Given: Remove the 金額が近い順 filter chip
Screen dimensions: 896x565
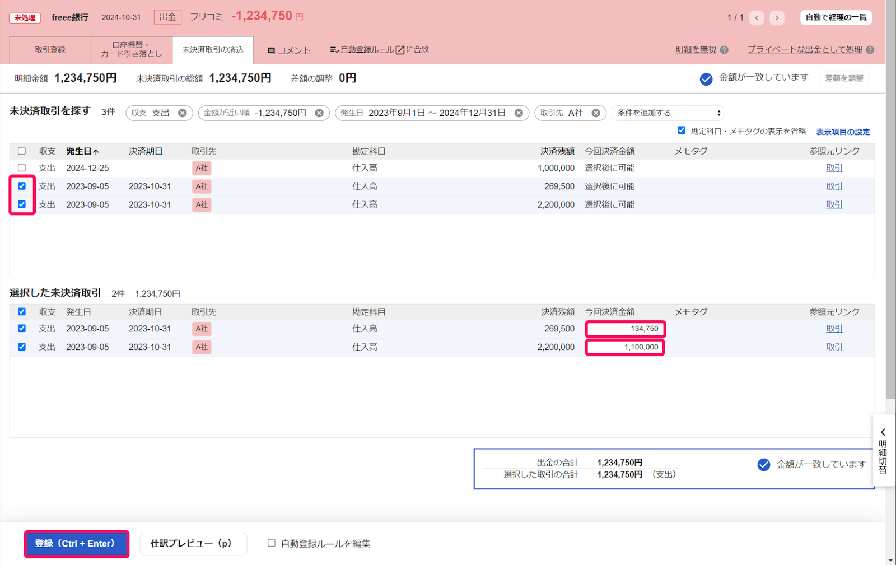Looking at the screenshot, I should [x=319, y=113].
